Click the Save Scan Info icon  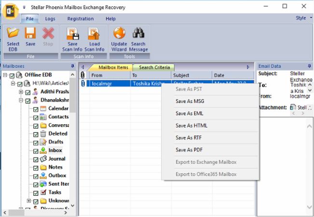tap(72, 33)
